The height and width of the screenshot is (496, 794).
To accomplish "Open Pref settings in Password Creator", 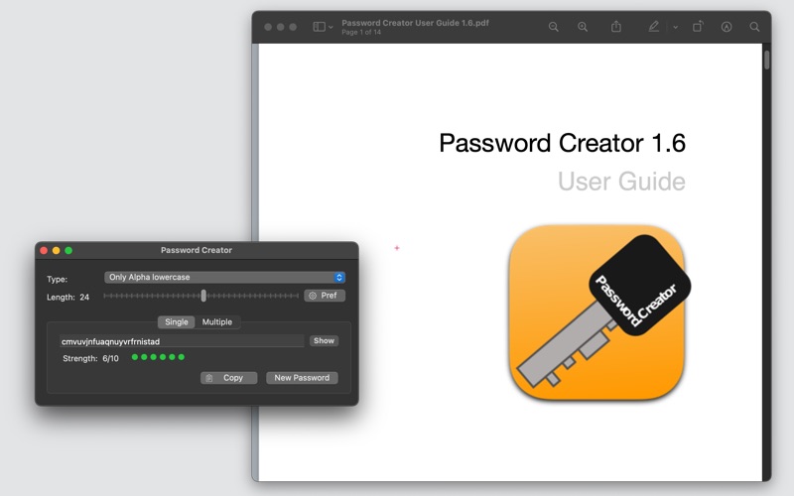I will coord(325,296).
